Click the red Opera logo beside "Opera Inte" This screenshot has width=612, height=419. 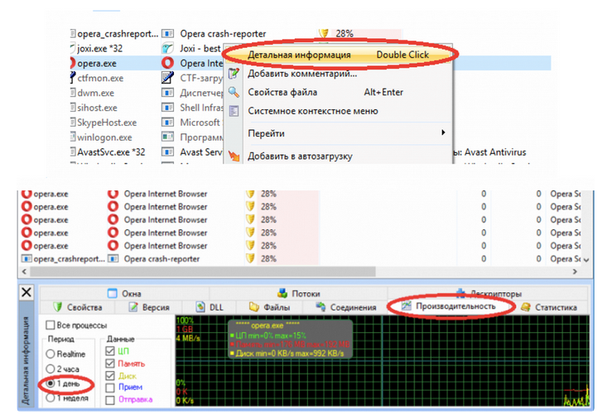tap(167, 63)
